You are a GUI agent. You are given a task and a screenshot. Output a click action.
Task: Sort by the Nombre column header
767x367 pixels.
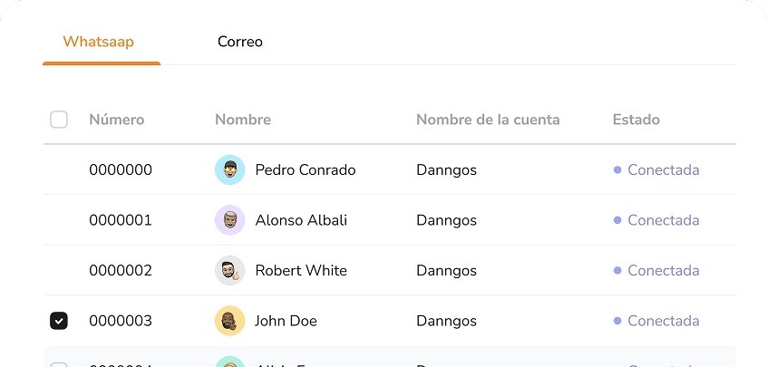242,120
